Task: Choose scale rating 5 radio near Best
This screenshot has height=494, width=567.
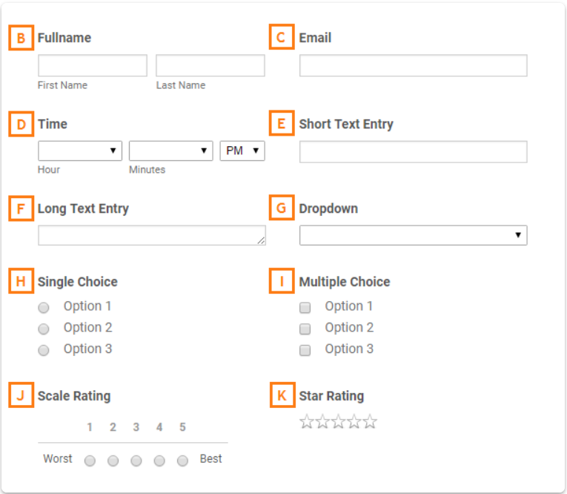Action: [182, 461]
